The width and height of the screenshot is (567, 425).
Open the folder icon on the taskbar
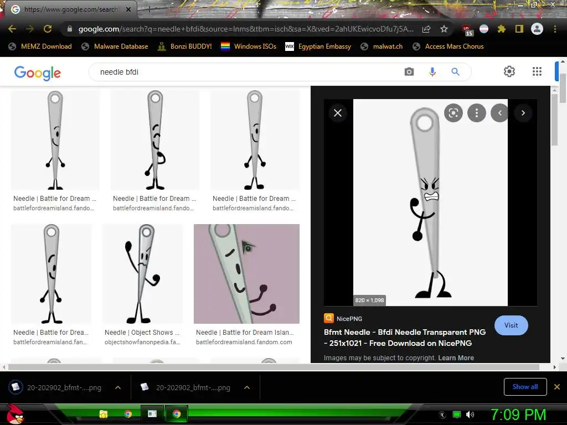pos(104,414)
